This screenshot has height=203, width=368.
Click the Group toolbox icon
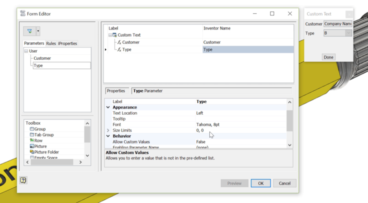click(x=32, y=129)
